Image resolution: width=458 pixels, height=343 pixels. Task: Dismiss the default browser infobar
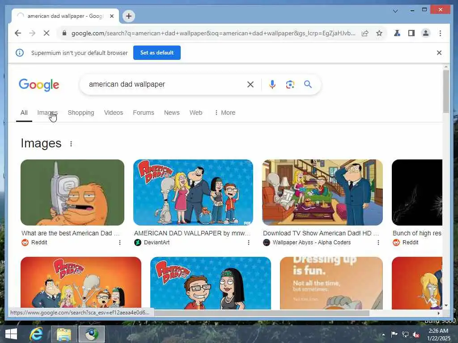click(439, 53)
